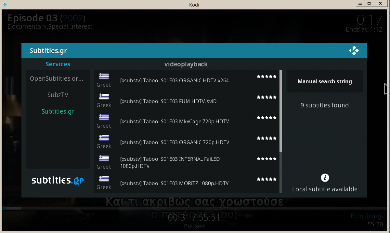The image size is (390, 233).
Task: Choose Taboo S01E03 MkvCage 720p.HDTV subtitle
Action: pos(187,121)
